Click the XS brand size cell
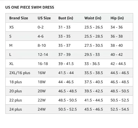The height and width of the screenshot is (128, 138). (12, 27)
